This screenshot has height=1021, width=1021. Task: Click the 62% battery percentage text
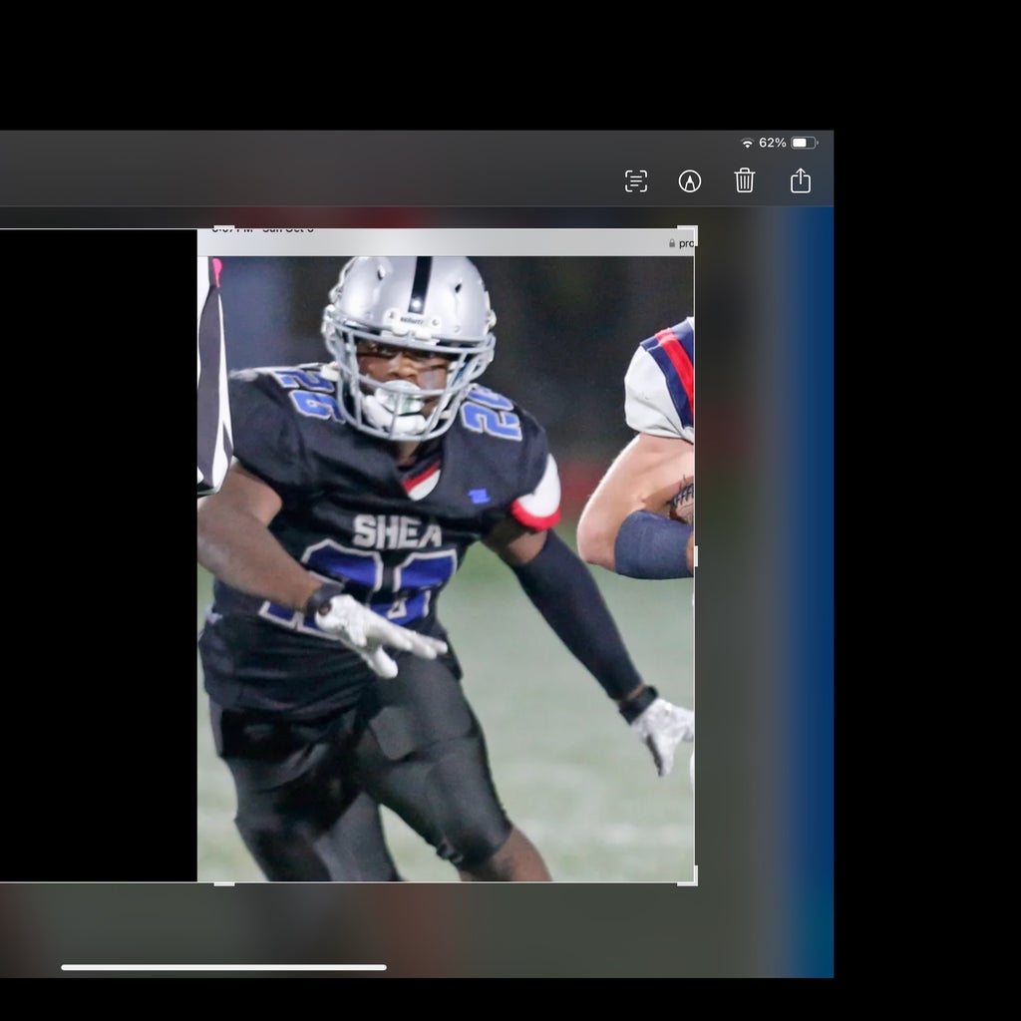[773, 143]
